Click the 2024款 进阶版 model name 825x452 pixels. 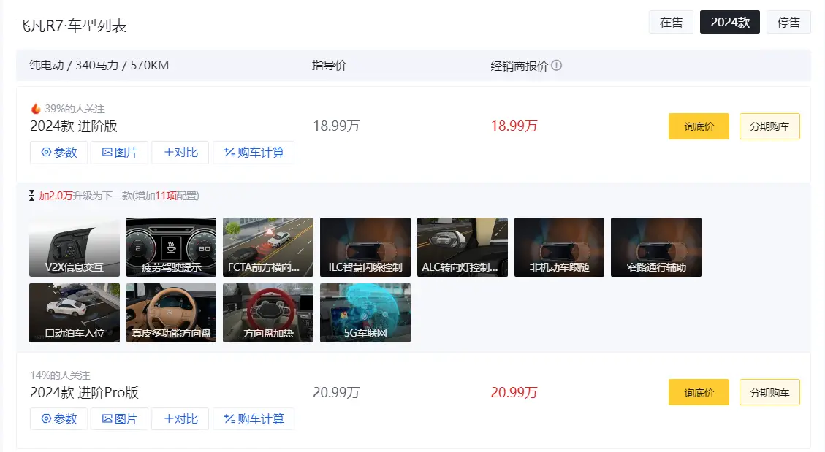74,126
